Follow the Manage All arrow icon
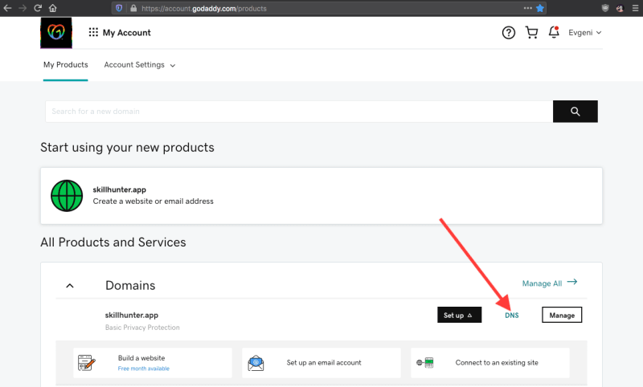 point(572,282)
